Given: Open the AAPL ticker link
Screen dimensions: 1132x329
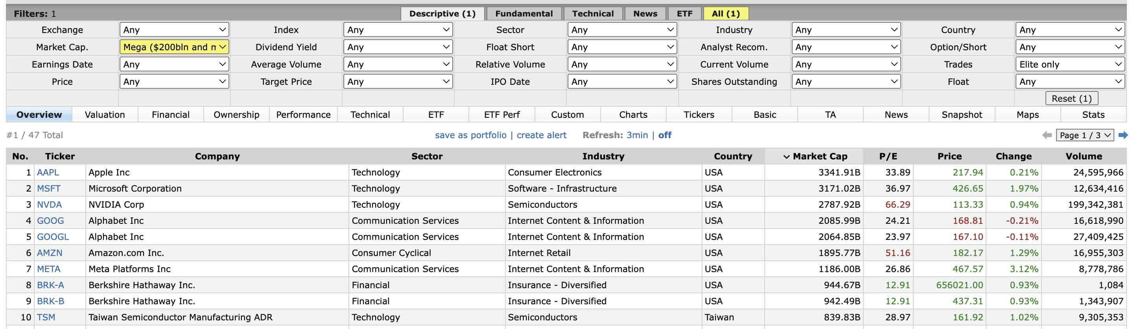Looking at the screenshot, I should pos(48,172).
